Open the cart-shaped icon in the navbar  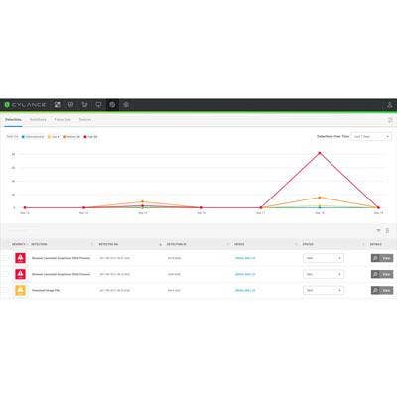[84, 105]
